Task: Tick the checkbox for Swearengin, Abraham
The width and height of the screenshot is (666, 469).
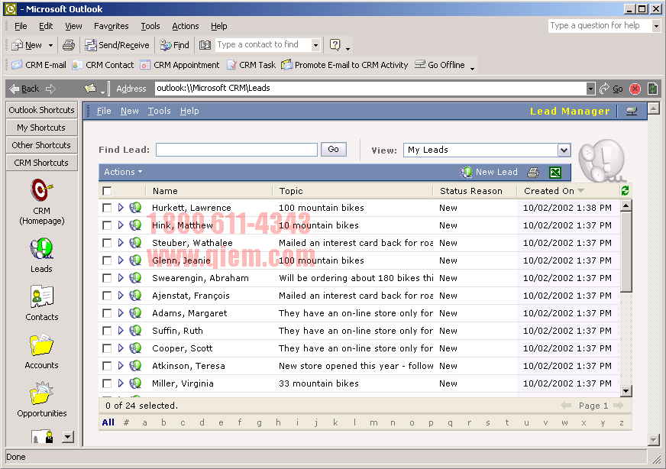Action: (107, 278)
